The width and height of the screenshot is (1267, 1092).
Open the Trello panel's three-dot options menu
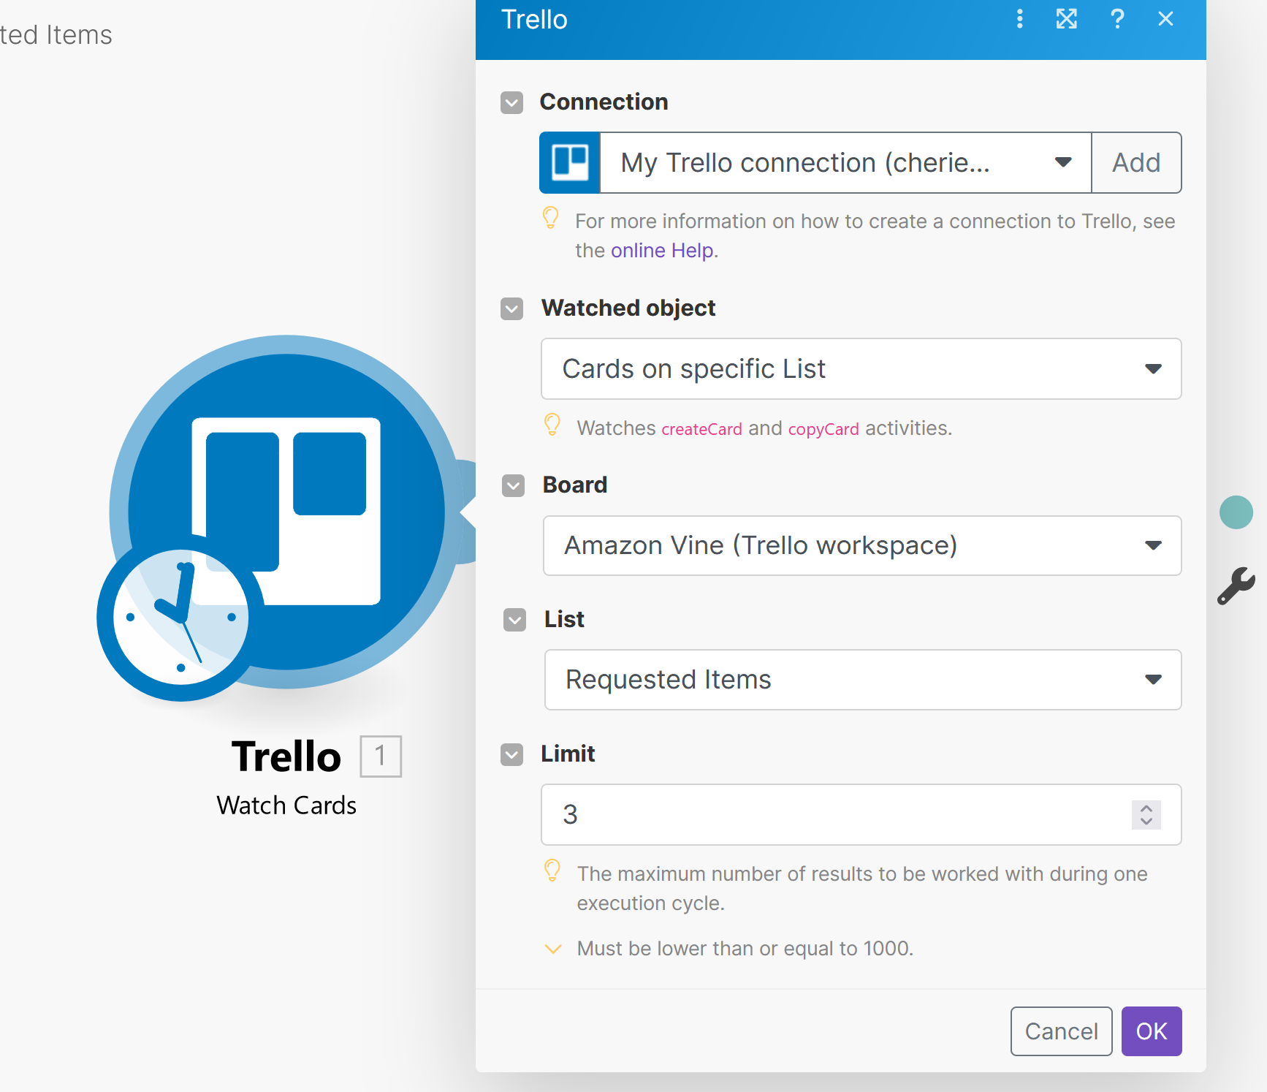[1019, 19]
